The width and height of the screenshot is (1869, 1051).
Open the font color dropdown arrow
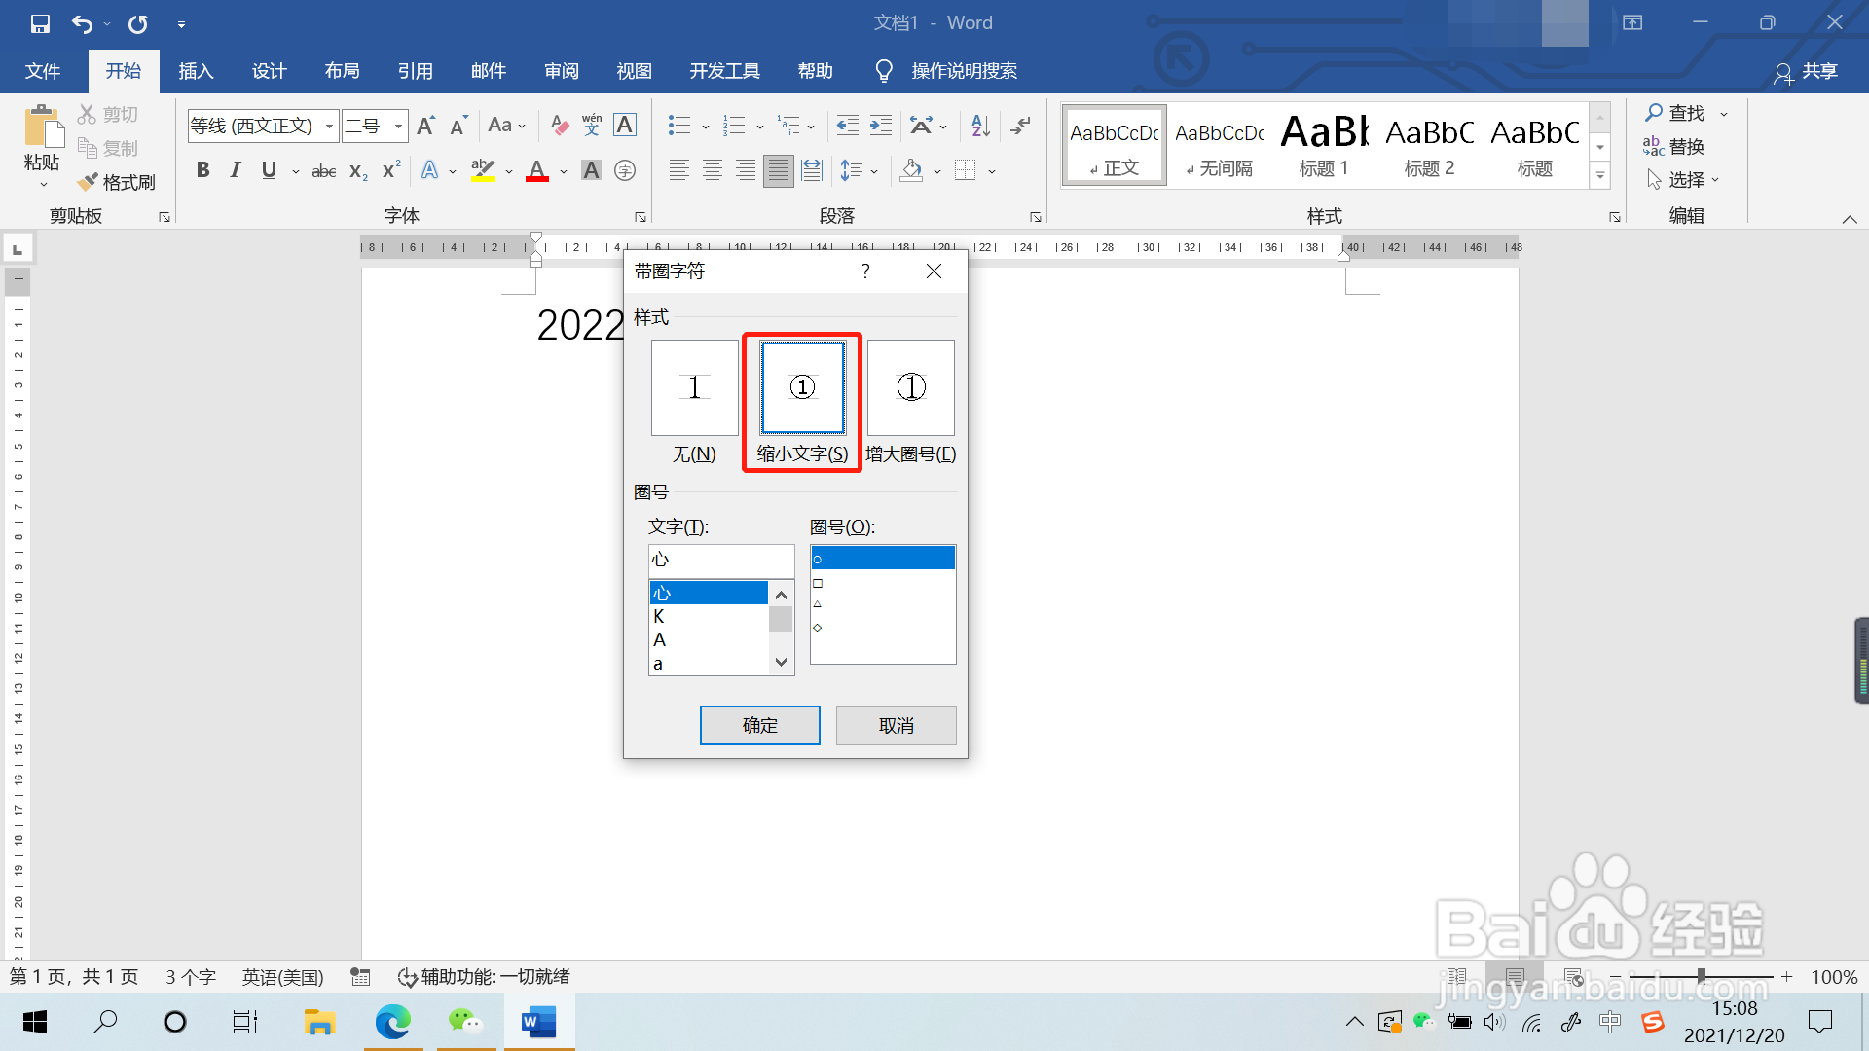pos(564,171)
